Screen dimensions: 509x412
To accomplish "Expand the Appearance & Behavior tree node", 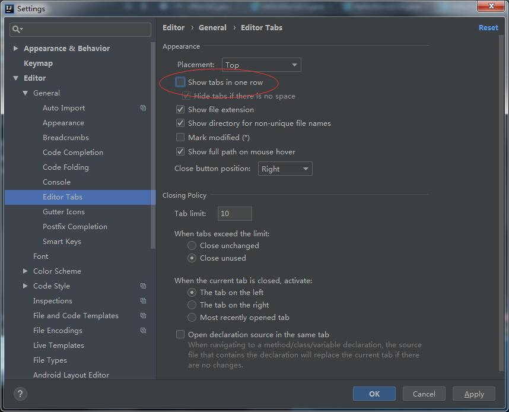I will [x=16, y=49].
